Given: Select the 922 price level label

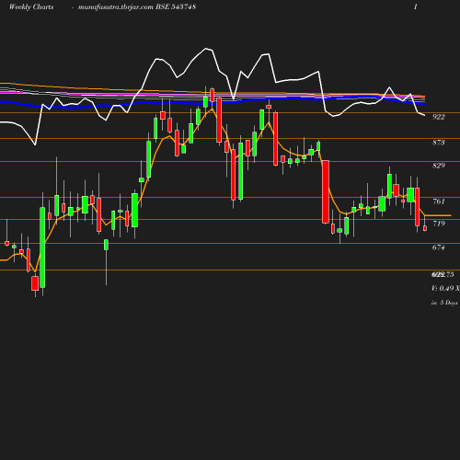Looking at the screenshot, I should (x=439, y=117).
